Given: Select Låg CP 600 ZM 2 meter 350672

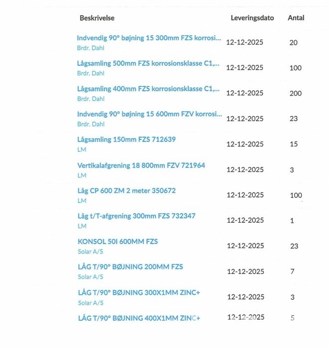Looking at the screenshot, I should tap(126, 191).
